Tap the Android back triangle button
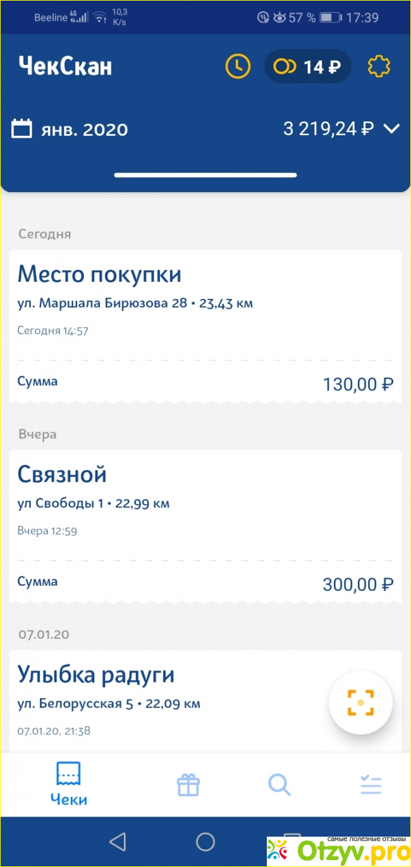Viewport: 411px width, 867px height. point(118,841)
